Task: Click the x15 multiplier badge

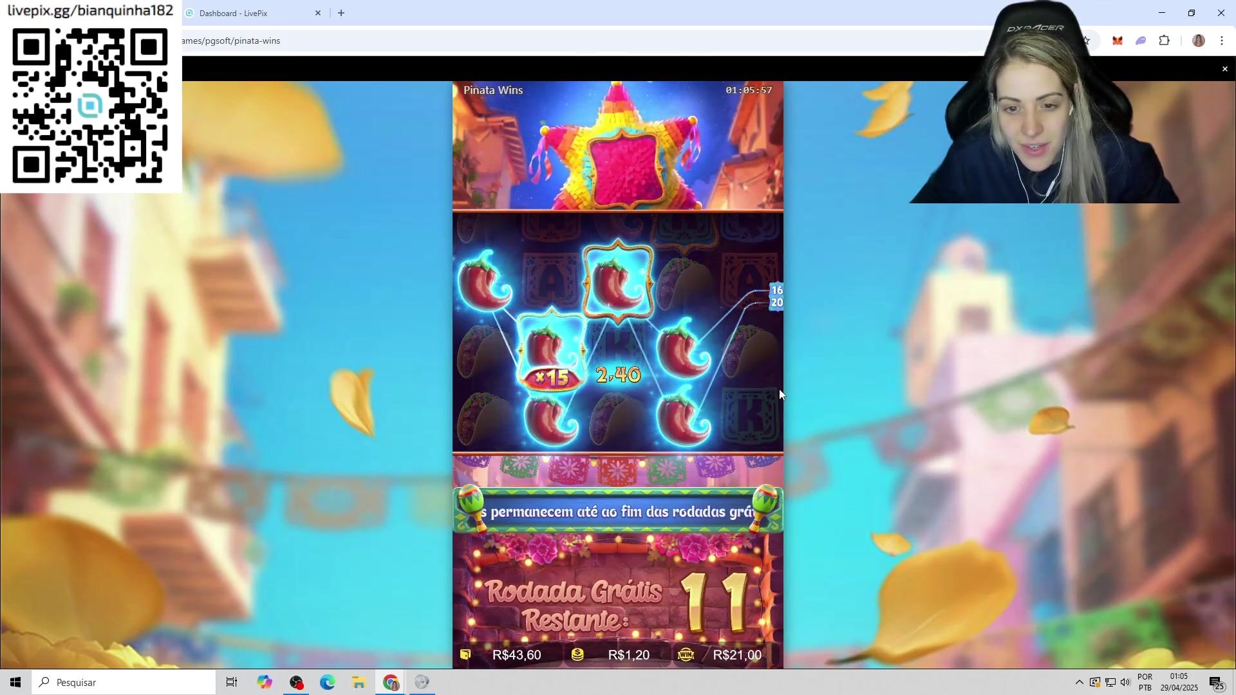Action: pyautogui.click(x=553, y=378)
